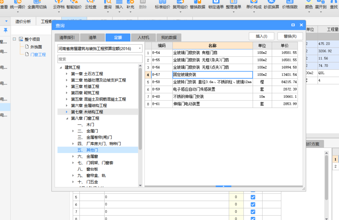The image size is (339, 220).
Task: Click the 查询 query toolbar icon
Action: pyautogui.click(x=108, y=5)
